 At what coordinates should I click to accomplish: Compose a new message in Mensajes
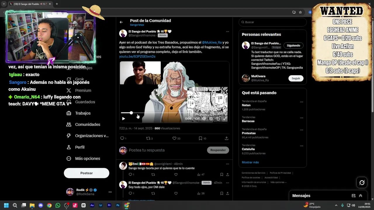pyautogui.click(x=354, y=196)
